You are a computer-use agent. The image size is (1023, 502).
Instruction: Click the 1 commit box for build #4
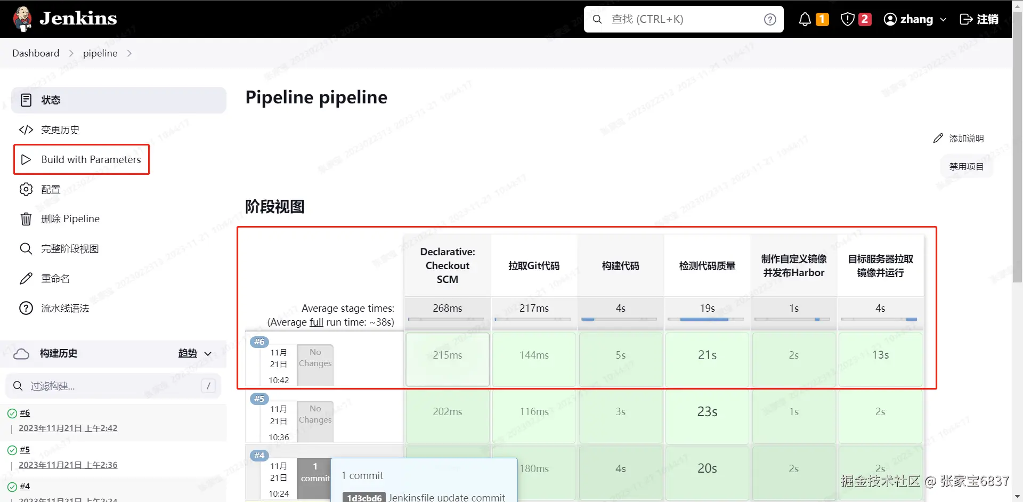pos(315,479)
